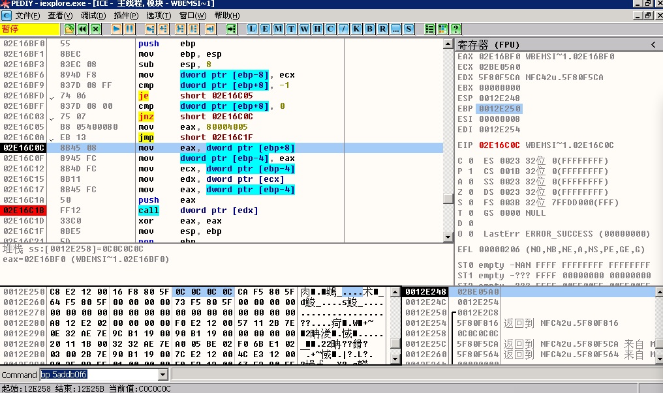This screenshot has width=663, height=393.
Task: Click the Command input field
Action: coord(99,375)
